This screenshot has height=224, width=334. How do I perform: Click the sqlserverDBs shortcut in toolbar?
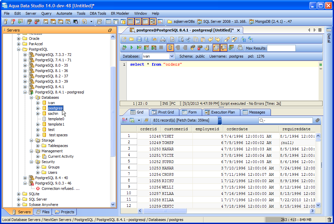click(181, 21)
